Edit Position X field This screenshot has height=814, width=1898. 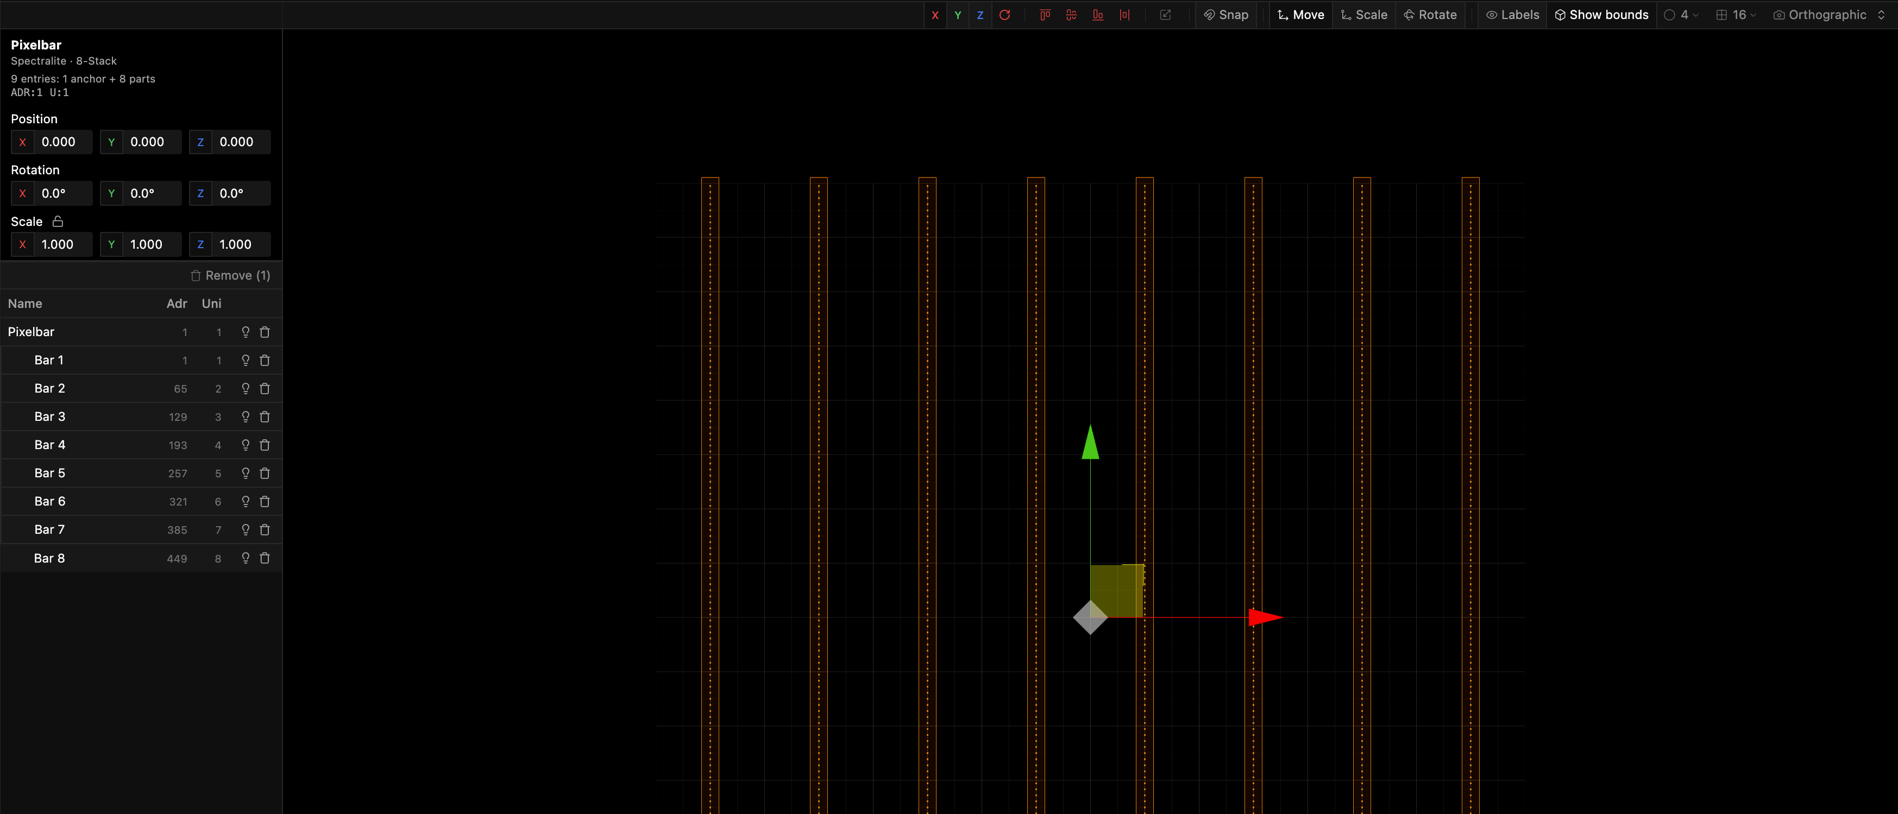pos(52,142)
